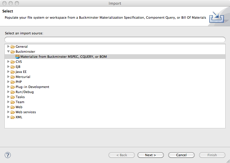Click the CVS folder icon
The image size is (230, 163).
pos(13,62)
